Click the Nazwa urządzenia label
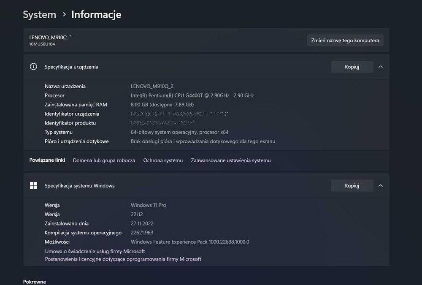Image resolution: width=422 pixels, height=285 pixels. point(65,86)
